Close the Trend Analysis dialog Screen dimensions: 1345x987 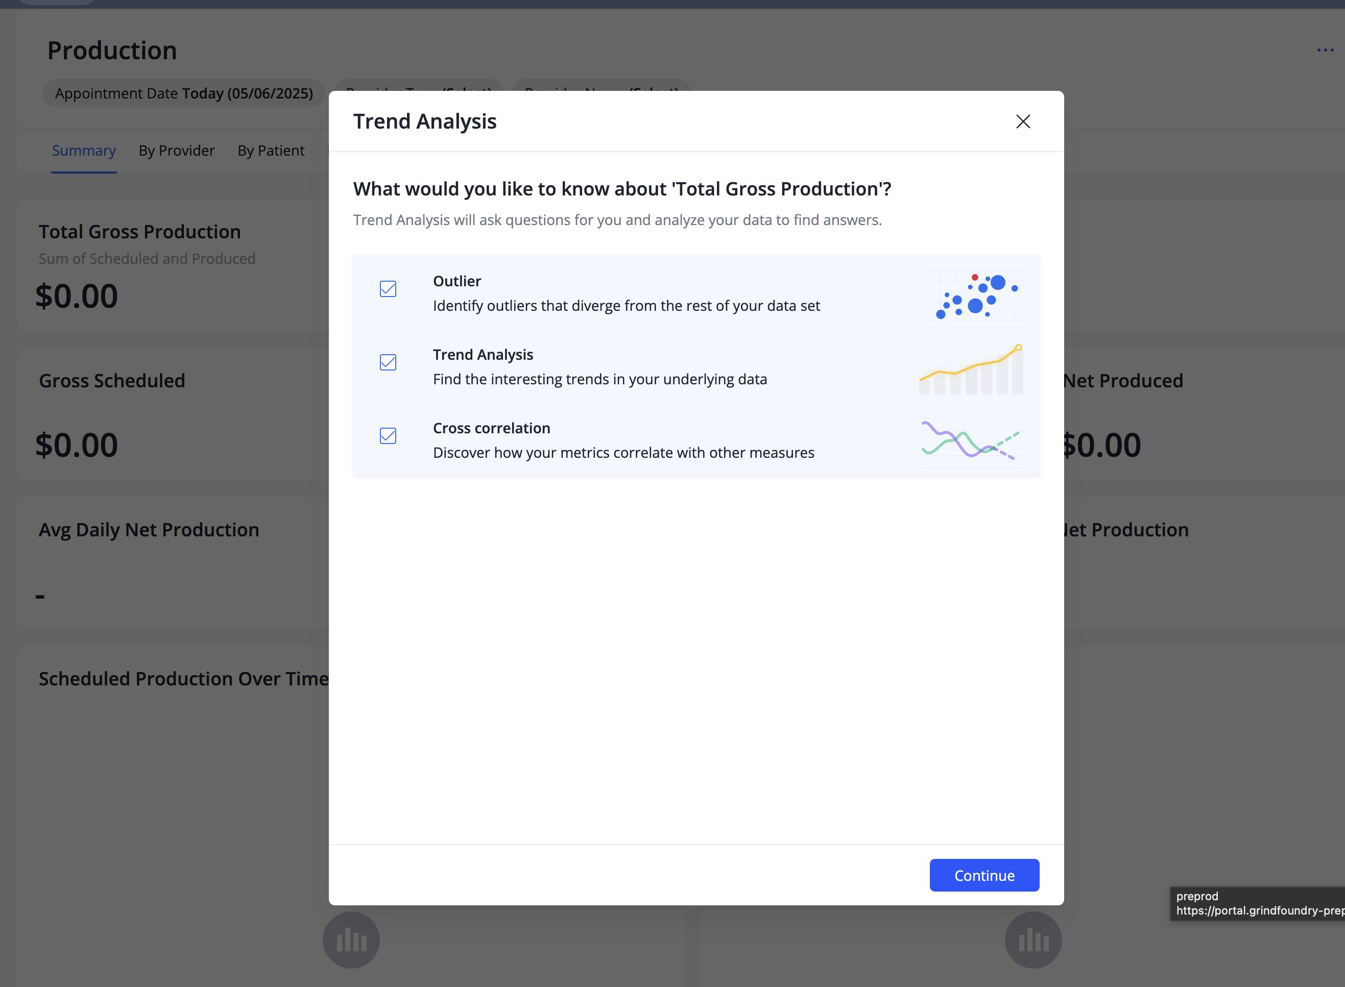coord(1022,122)
